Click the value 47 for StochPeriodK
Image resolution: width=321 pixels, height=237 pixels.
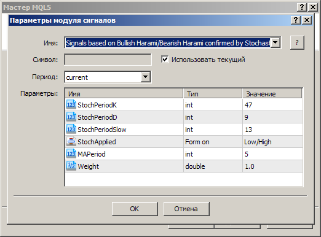248,105
